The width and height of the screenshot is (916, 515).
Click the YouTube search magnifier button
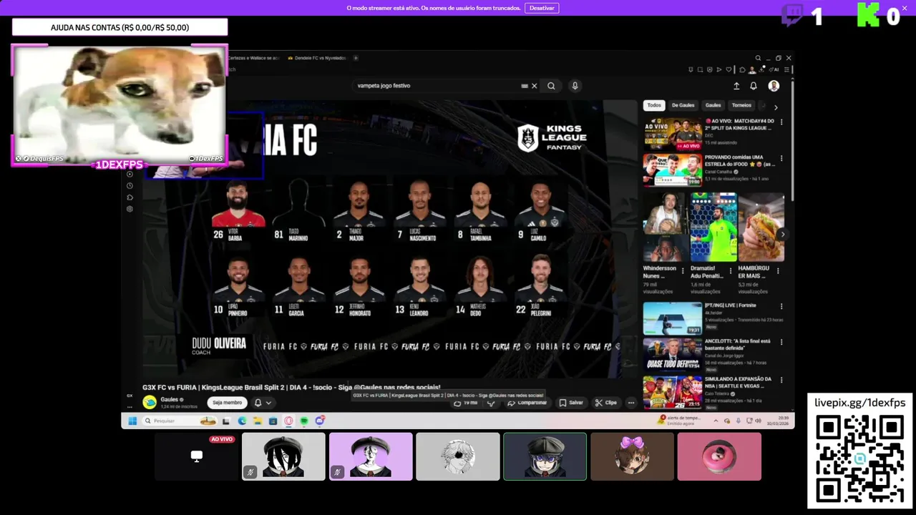pos(551,86)
